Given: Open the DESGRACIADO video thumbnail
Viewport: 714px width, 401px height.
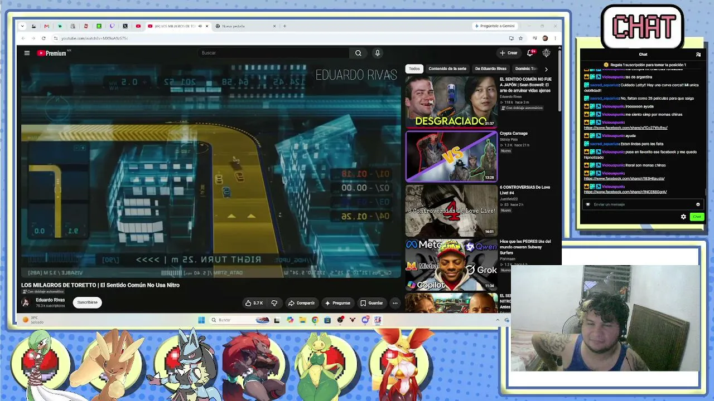Looking at the screenshot, I should click(x=451, y=102).
